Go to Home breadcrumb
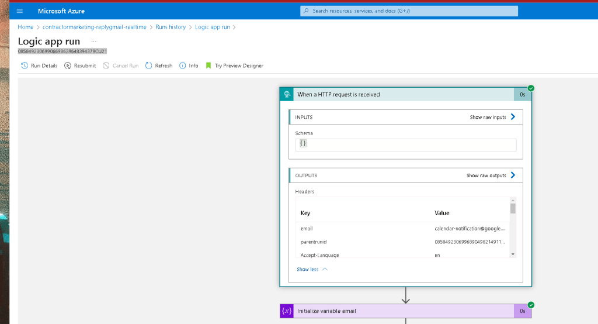Screen dimensions: 598x324 (x=26, y=27)
